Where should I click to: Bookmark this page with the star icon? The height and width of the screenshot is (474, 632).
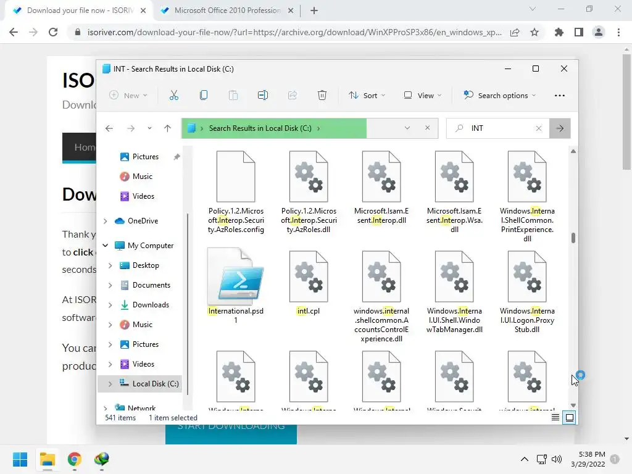(534, 32)
